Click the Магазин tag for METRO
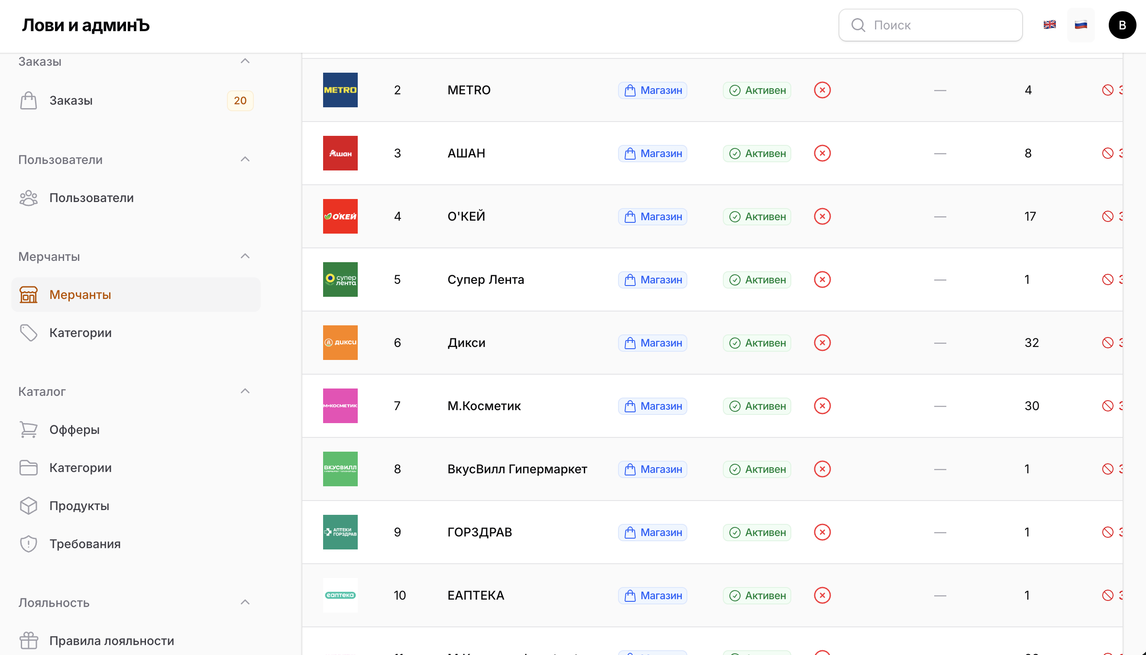1146x655 pixels. 653,90
